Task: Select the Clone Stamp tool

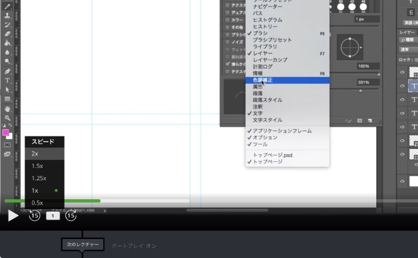Action: [7, 16]
